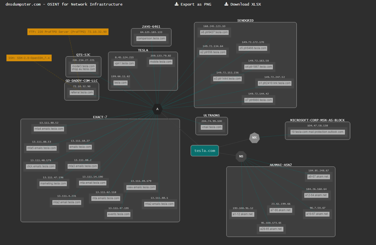
Task: Select the marketing.tesla.com host node
Action: [x=53, y=183]
